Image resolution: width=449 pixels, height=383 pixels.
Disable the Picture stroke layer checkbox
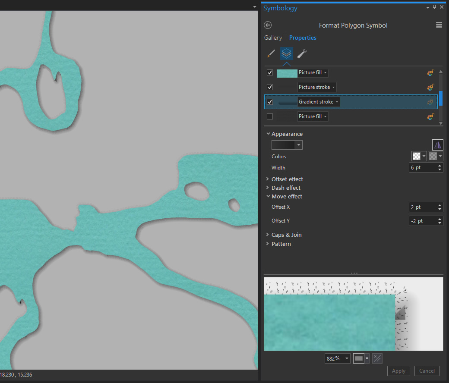pos(270,87)
